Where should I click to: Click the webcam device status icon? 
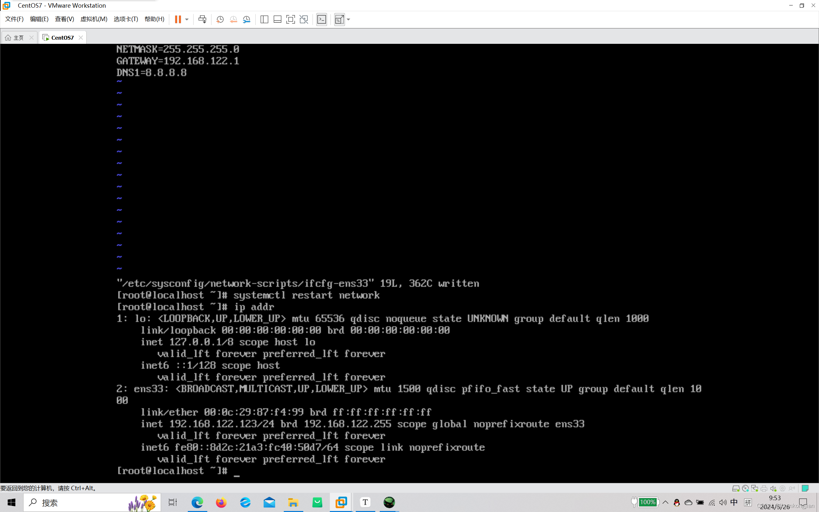(783, 488)
